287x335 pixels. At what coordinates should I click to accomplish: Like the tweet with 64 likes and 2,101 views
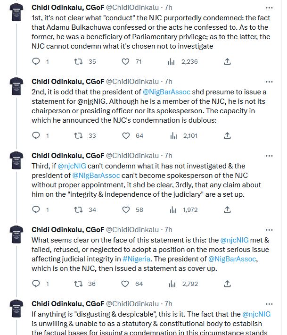[126, 135]
